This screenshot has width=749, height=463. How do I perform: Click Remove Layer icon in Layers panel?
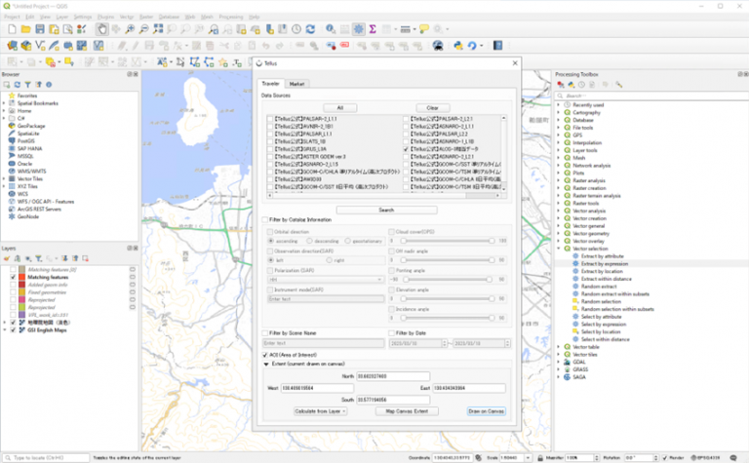pos(86,258)
